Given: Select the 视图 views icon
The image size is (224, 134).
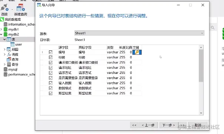Looking at the screenshot, I should click(9, 49).
